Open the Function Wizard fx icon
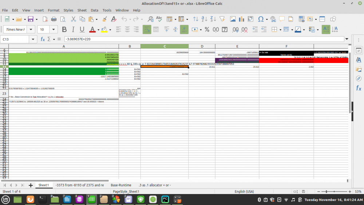This screenshot has height=205, width=364. pos(43,39)
